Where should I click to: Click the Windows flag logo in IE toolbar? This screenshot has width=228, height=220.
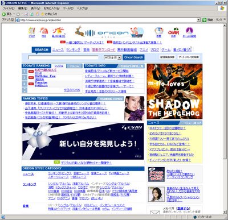[x=222, y=9]
